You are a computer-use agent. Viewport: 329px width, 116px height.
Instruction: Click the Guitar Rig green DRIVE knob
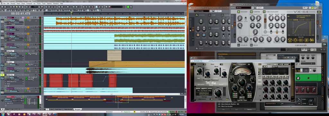[298, 78]
